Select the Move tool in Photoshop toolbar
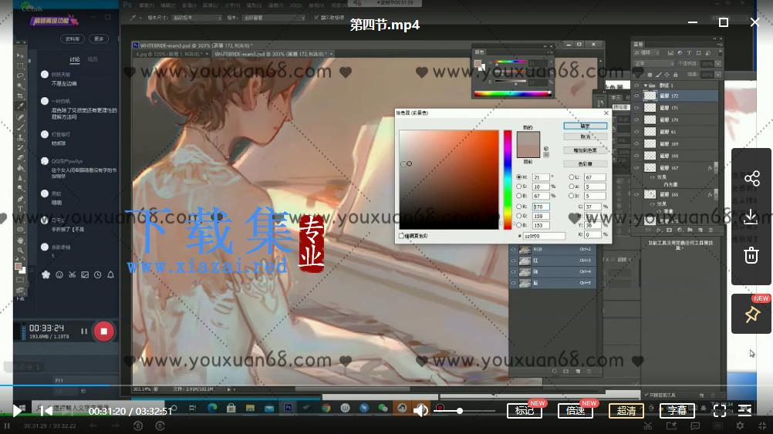Viewport: 773px width, 434px height. click(20, 56)
